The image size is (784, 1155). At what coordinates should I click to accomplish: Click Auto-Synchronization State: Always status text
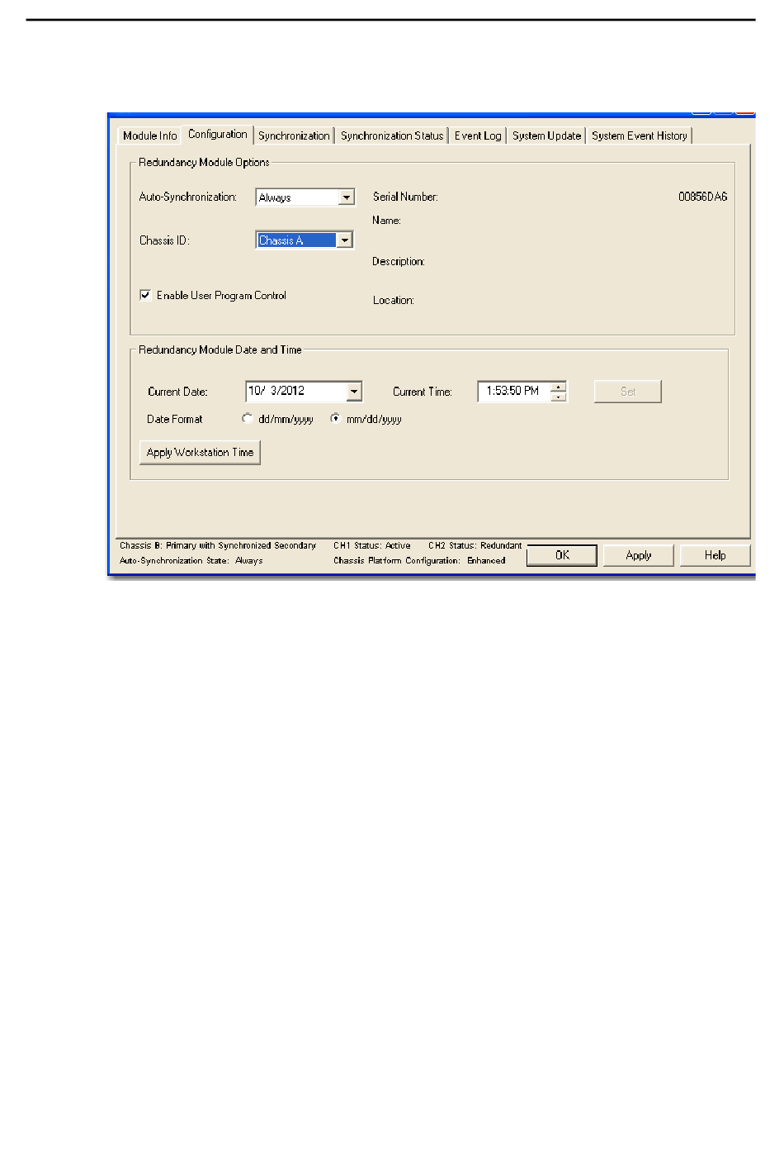coord(191,560)
